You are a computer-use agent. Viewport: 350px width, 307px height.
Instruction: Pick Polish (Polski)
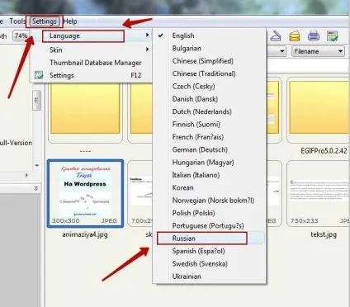click(210, 213)
